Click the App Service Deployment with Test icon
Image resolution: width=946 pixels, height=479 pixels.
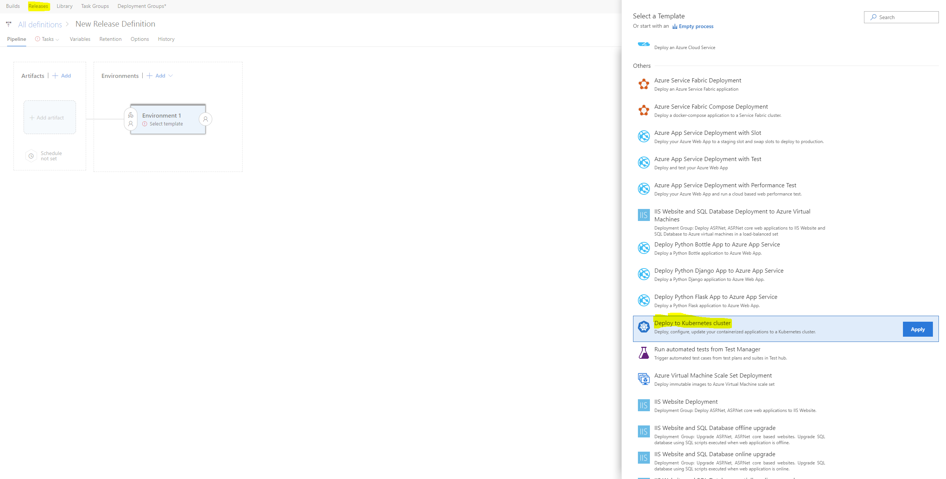tap(644, 163)
